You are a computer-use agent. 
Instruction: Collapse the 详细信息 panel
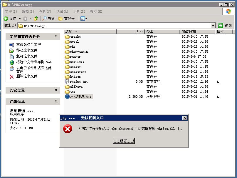coord(56,101)
